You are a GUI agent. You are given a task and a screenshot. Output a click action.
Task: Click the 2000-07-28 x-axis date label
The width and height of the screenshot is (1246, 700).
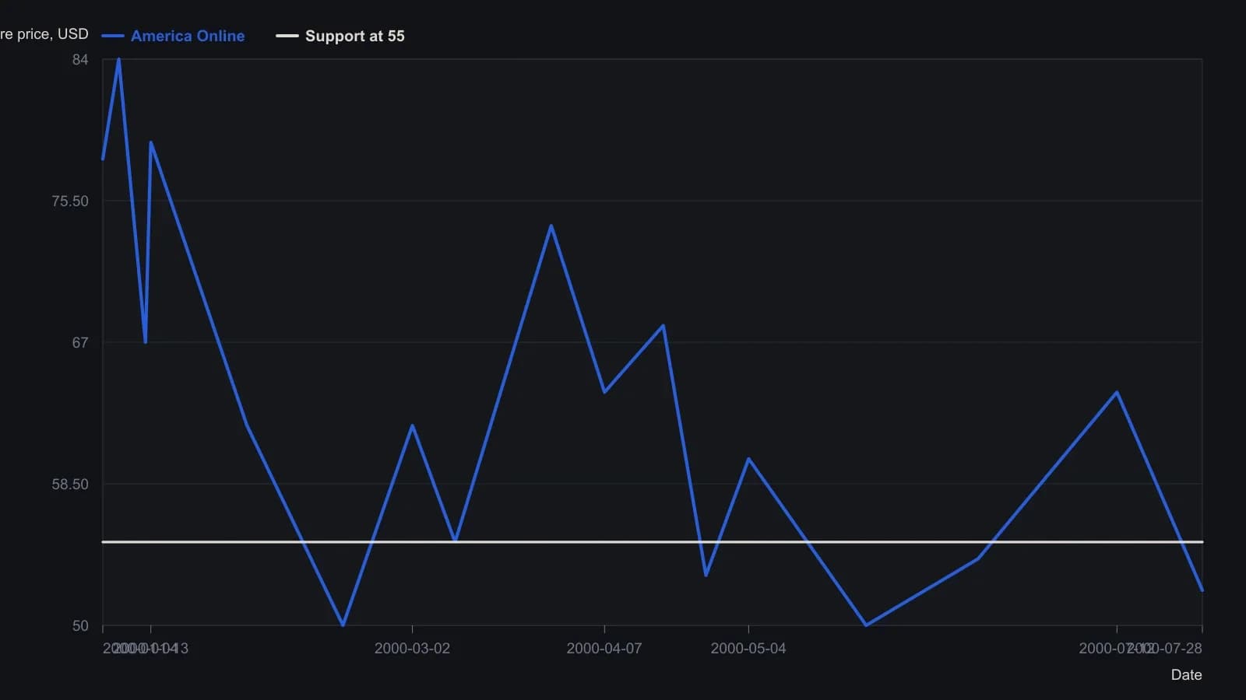(x=1165, y=649)
